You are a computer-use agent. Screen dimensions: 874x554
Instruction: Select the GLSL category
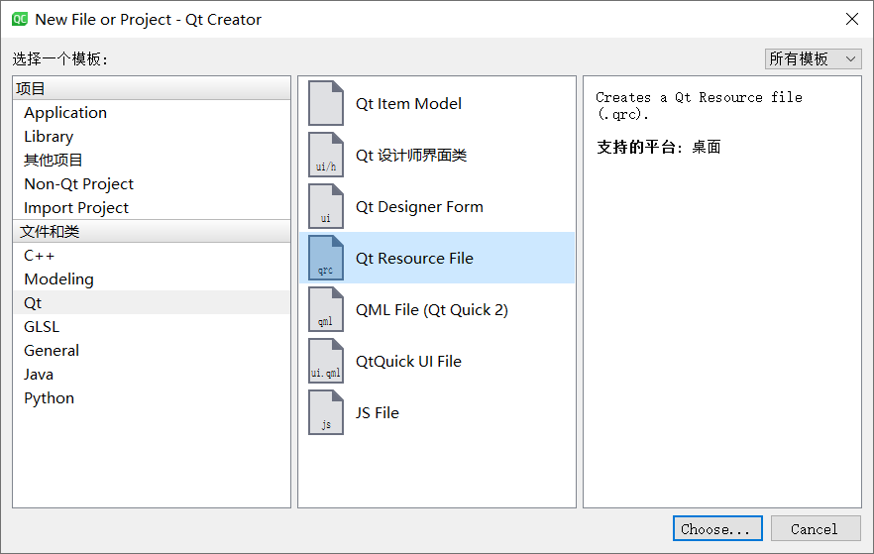click(151, 327)
